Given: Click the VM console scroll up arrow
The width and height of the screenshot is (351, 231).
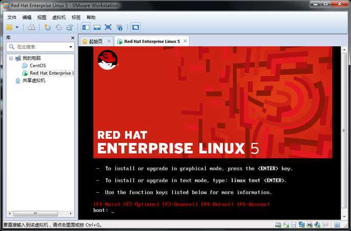Looking at the screenshot, I should pyautogui.click(x=344, y=49).
